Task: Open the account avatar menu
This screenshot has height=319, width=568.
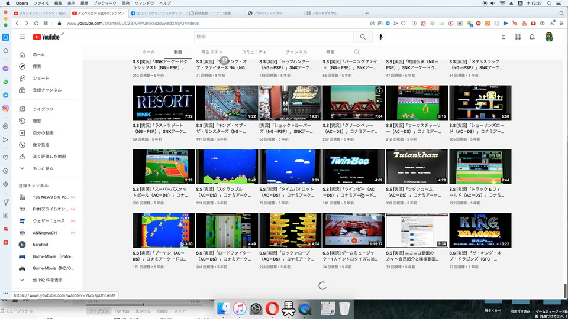Action: [x=549, y=37]
